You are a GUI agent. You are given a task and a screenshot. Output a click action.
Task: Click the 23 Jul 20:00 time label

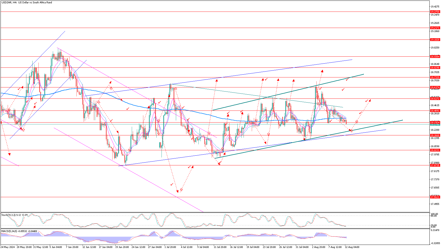[269, 247]
